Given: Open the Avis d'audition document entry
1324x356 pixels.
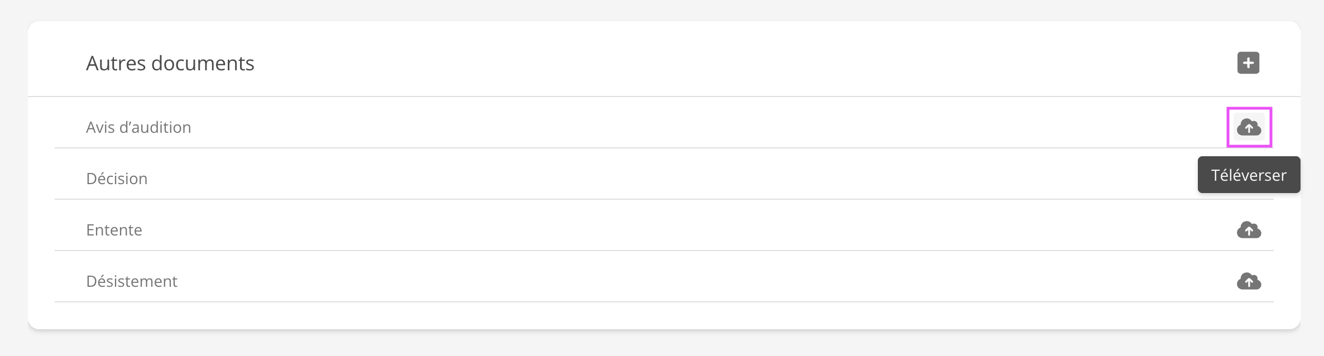Looking at the screenshot, I should [138, 128].
